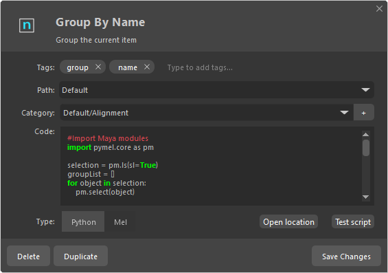Click description Group the current item
Image resolution: width=388 pixels, height=273 pixels.
tap(96, 40)
